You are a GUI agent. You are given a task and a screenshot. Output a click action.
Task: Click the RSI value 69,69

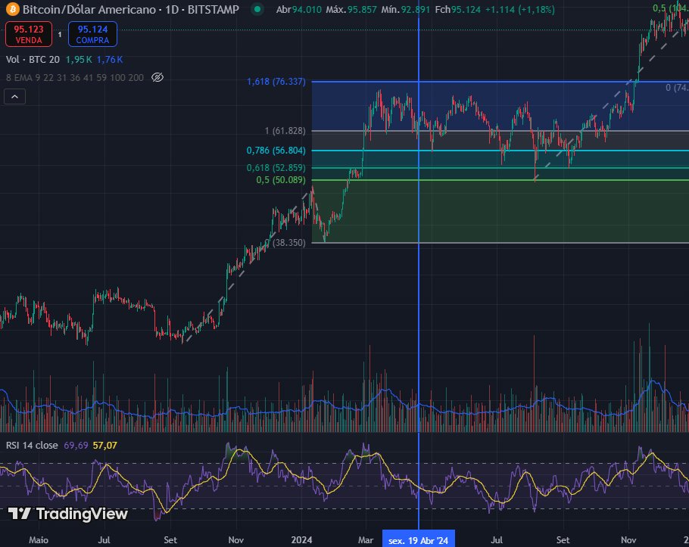[x=76, y=445]
